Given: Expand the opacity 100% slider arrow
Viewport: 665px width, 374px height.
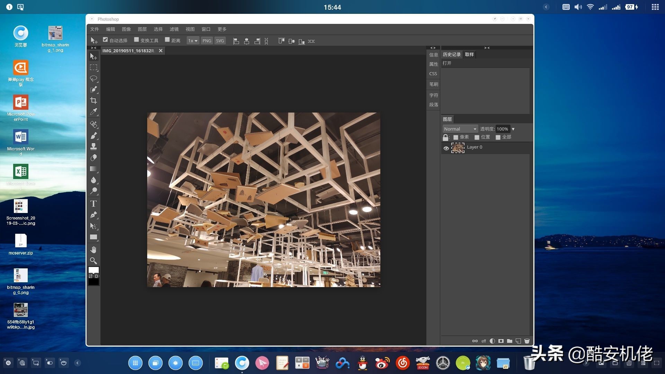Looking at the screenshot, I should point(513,129).
